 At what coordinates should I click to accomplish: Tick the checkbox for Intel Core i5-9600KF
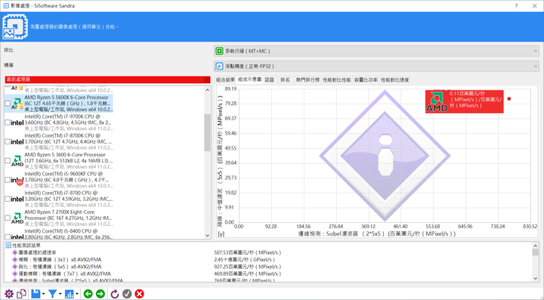click(8, 180)
